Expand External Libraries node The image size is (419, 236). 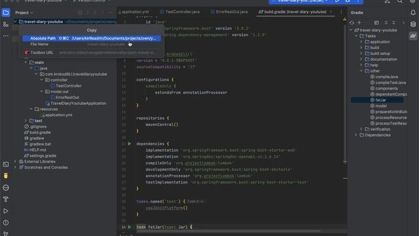point(15,162)
